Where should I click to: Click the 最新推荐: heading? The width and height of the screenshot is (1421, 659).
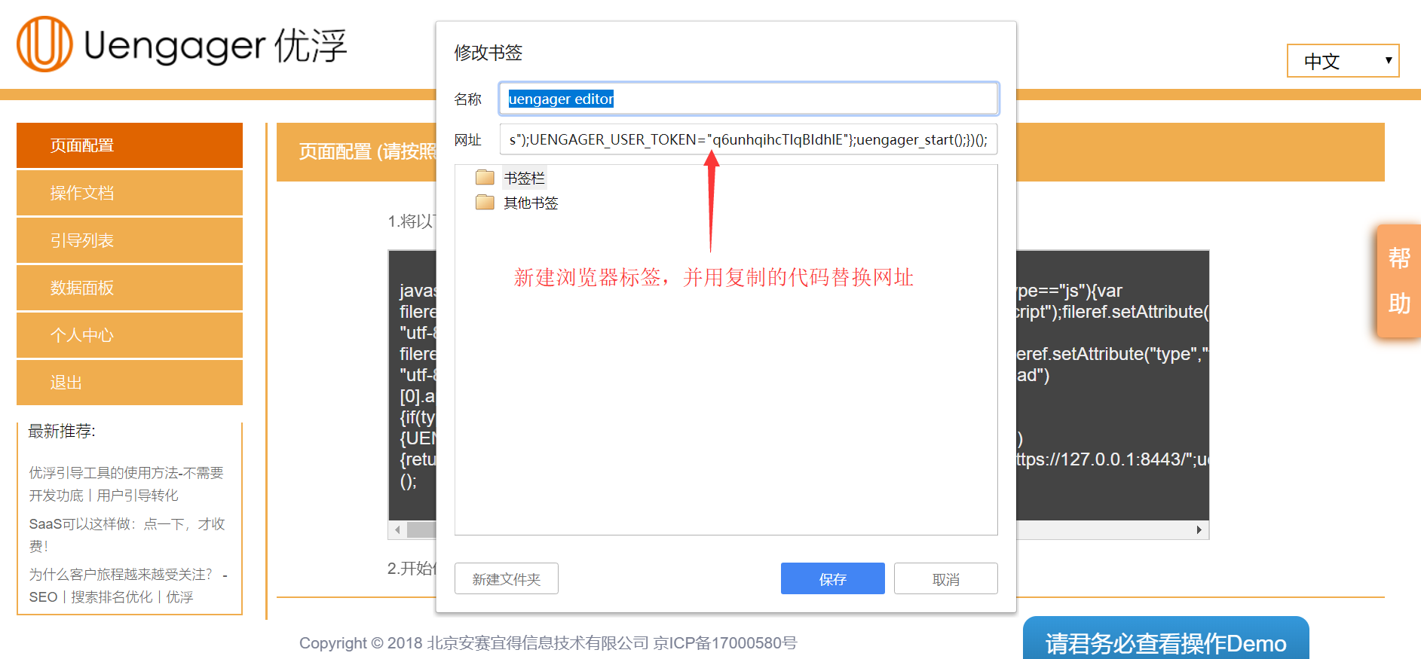coord(62,431)
